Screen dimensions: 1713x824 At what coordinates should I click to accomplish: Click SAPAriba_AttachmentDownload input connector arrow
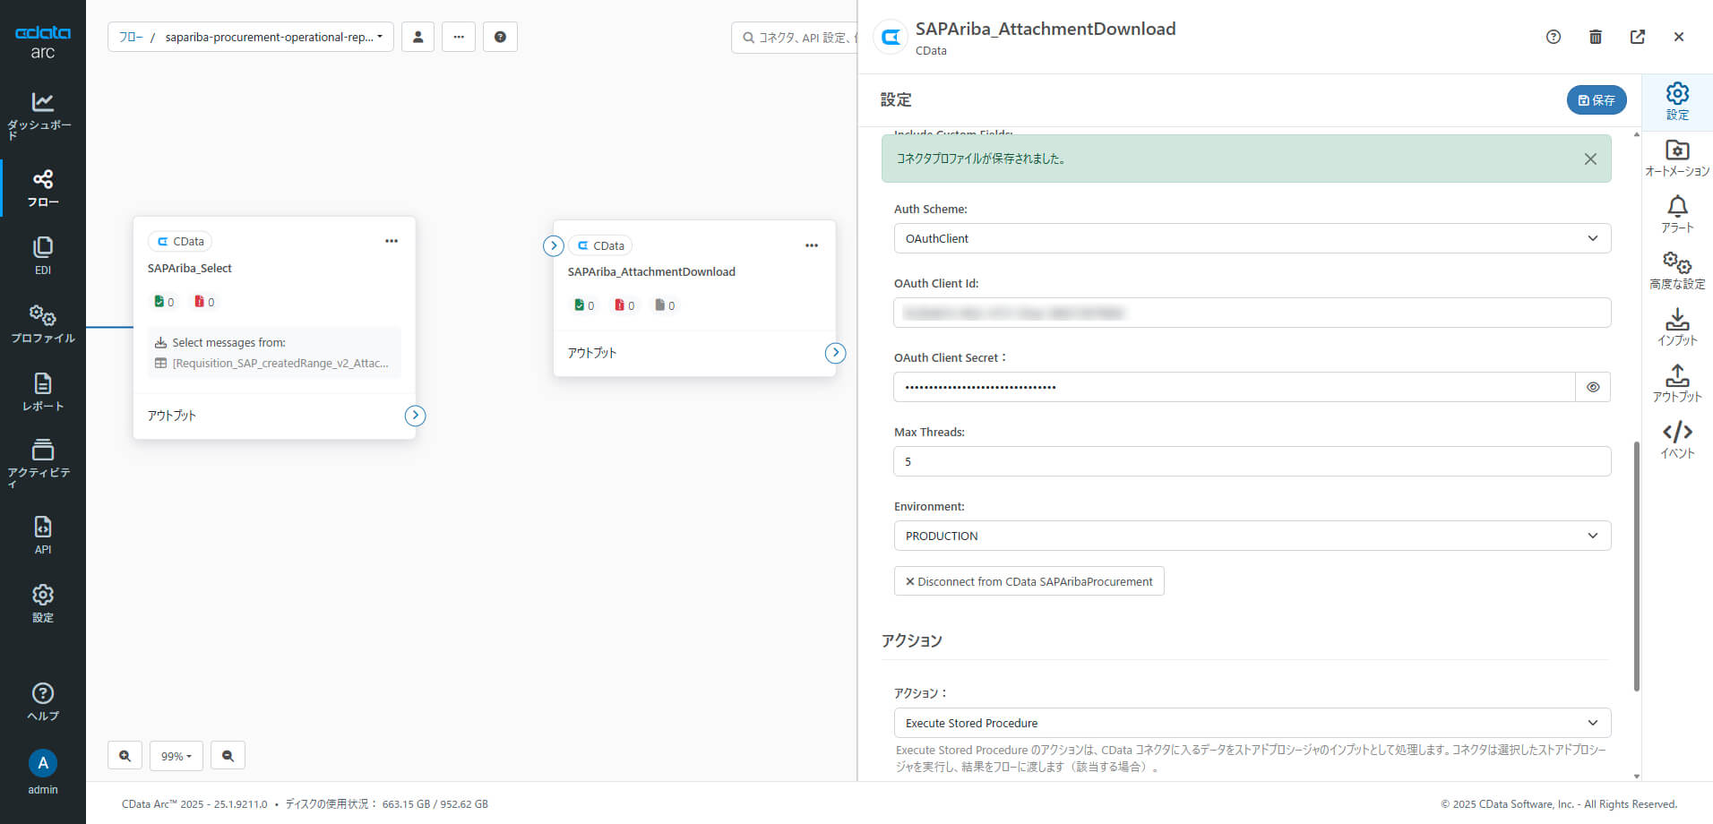point(554,245)
